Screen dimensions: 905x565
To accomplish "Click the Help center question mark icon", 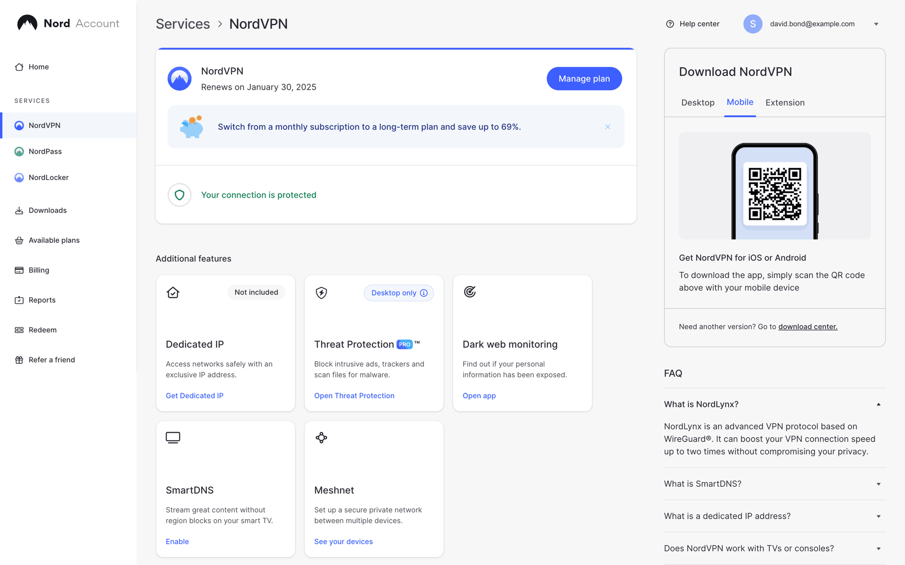I will tap(670, 24).
